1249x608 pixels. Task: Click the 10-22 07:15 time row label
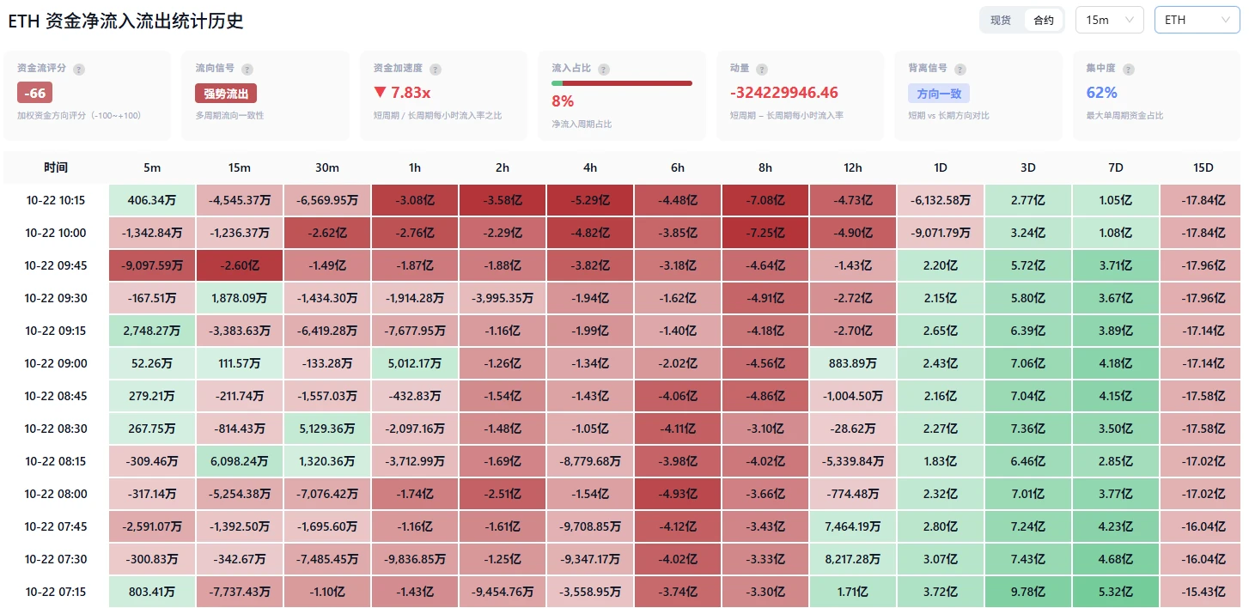point(56,592)
